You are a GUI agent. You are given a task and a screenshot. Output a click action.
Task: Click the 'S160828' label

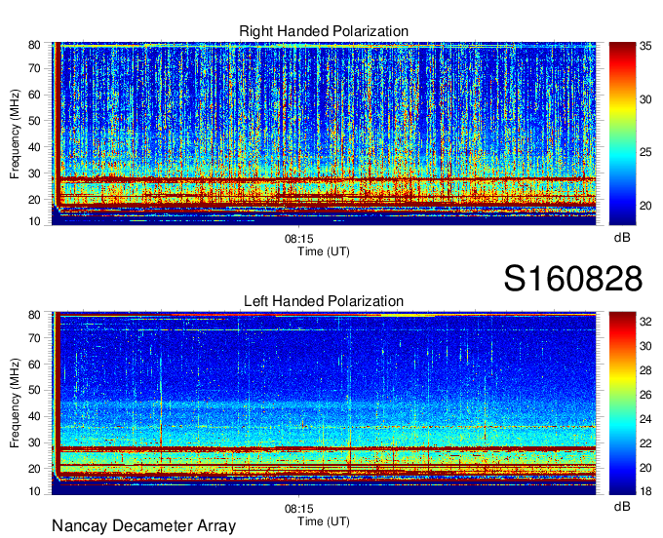[573, 279]
